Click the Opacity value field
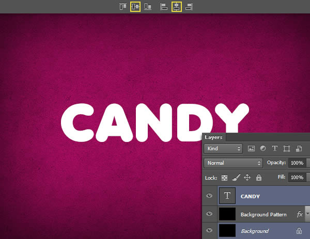The width and height of the screenshot is (310, 239). pyautogui.click(x=297, y=163)
